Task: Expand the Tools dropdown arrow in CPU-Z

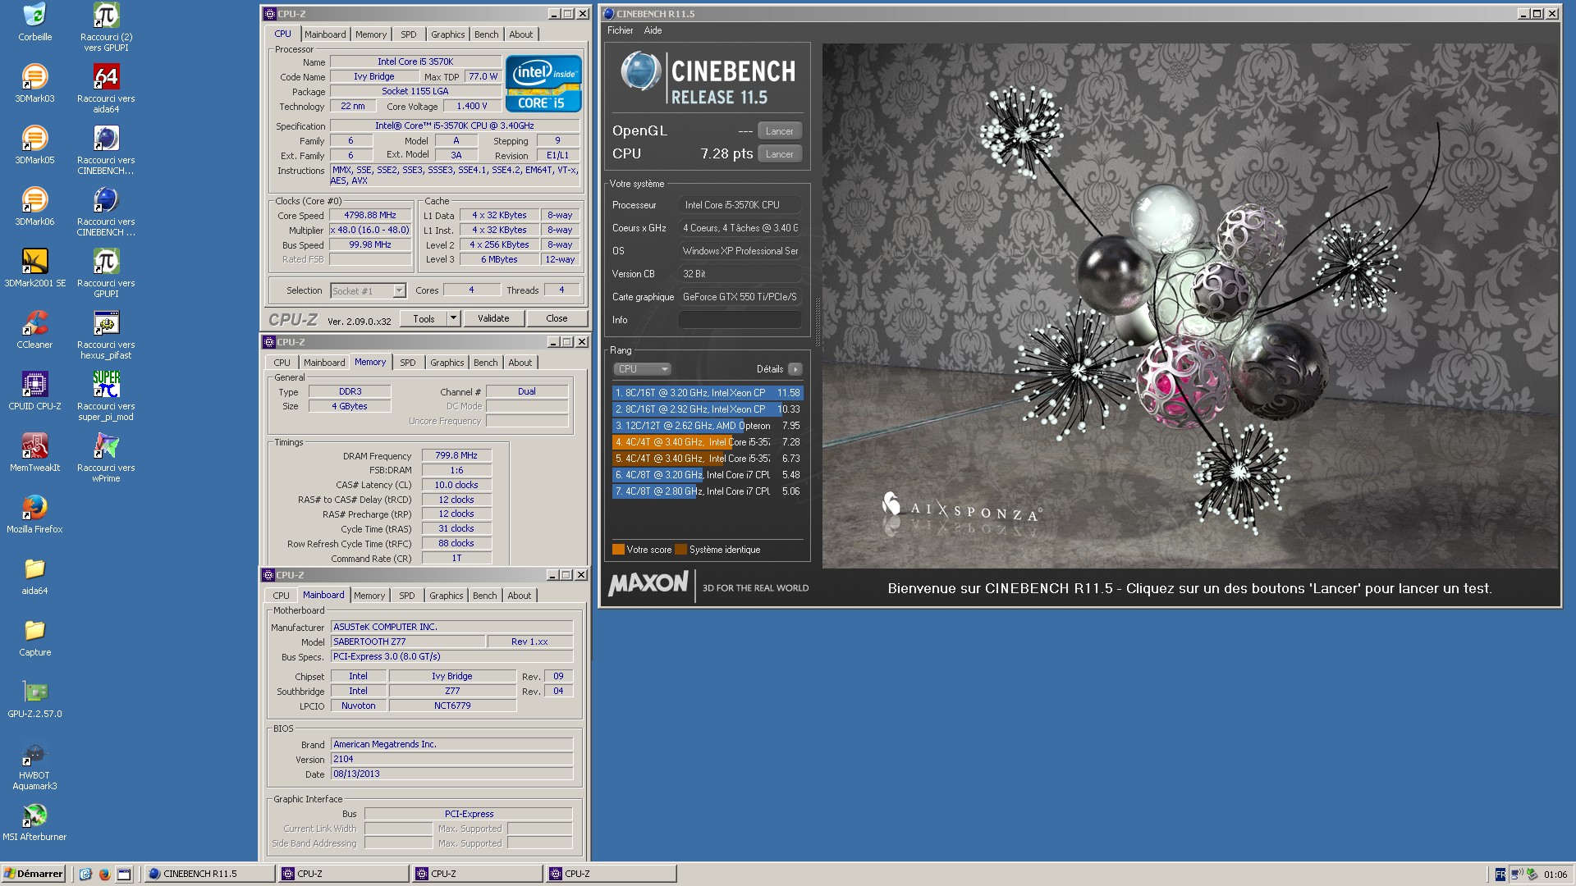Action: click(453, 318)
